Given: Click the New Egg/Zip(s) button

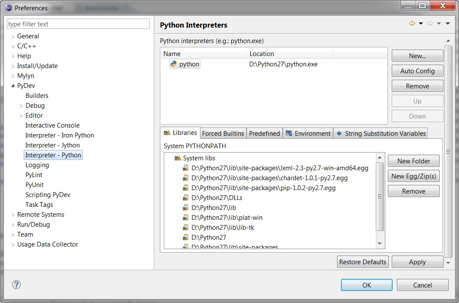Looking at the screenshot, I should click(413, 176).
